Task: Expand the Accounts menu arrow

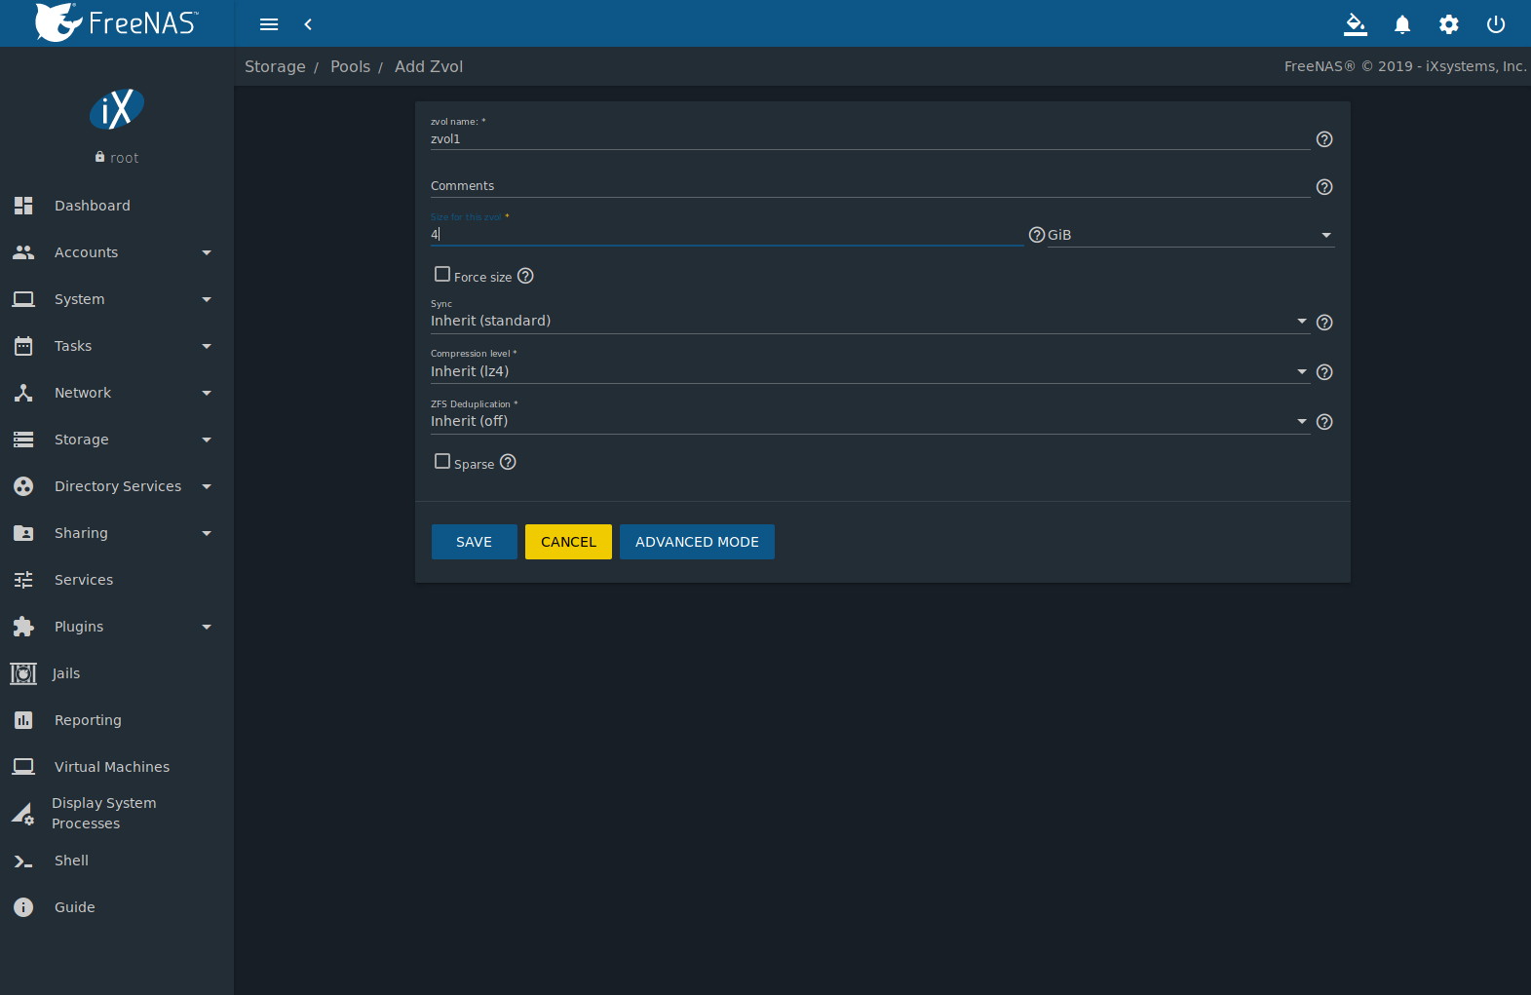Action: 207,253
